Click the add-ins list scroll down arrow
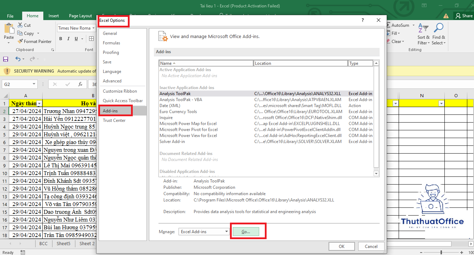This screenshot has height=255, width=474. [376, 173]
